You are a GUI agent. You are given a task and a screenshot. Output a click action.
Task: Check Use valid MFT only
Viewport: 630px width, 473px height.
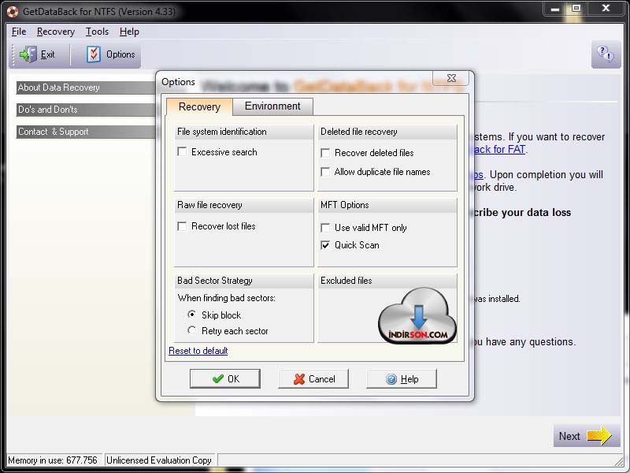(x=325, y=228)
